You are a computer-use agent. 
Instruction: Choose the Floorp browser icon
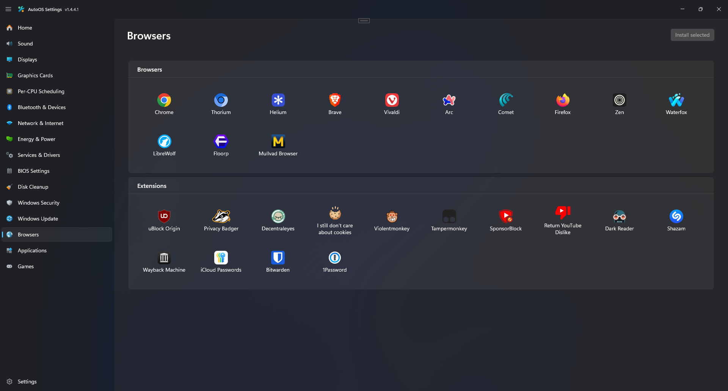(221, 141)
